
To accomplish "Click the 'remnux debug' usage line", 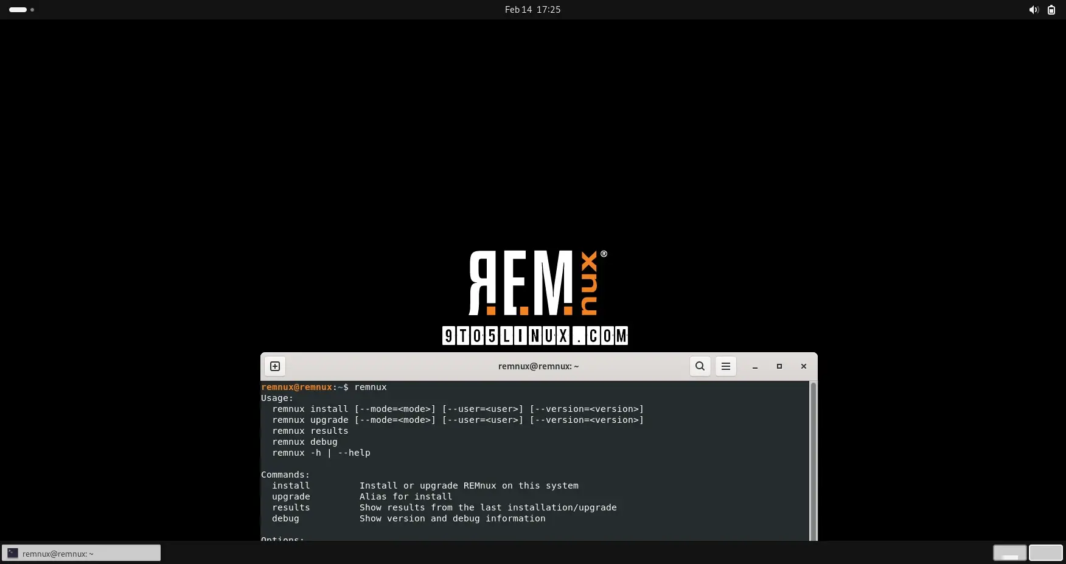I will tap(305, 442).
